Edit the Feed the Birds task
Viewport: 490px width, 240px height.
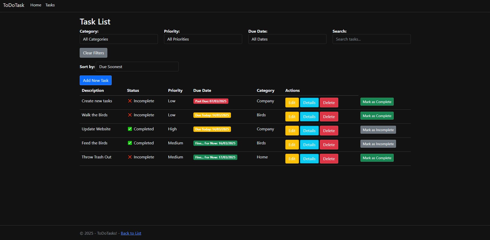coord(292,145)
